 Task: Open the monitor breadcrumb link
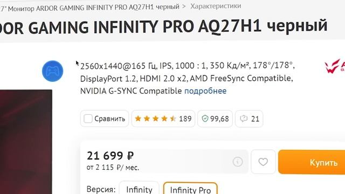point(90,8)
